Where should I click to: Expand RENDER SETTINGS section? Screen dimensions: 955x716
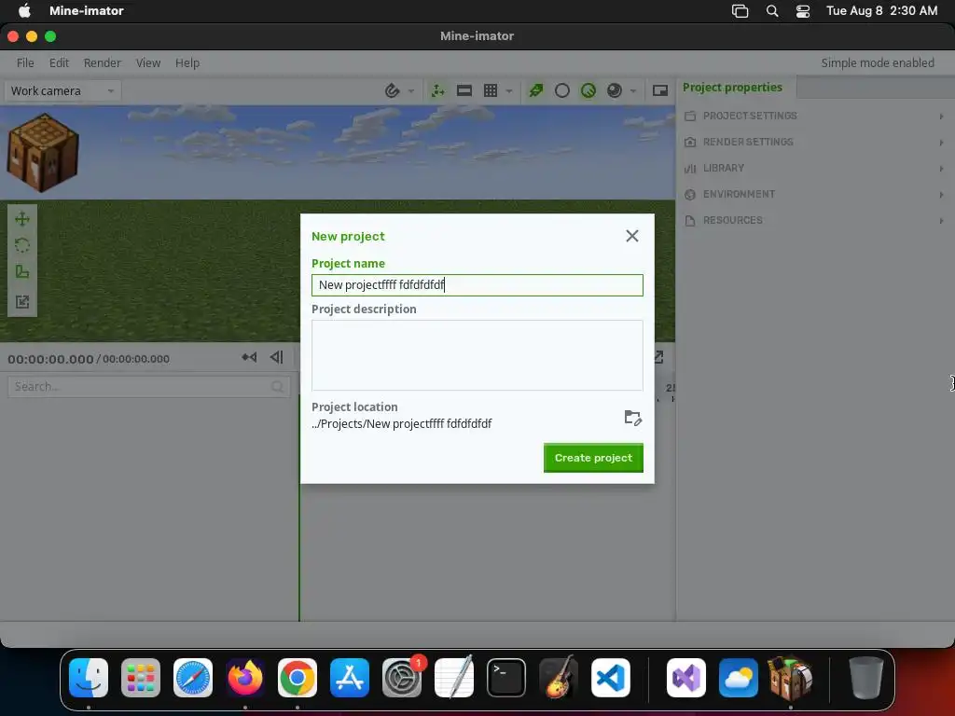point(815,142)
